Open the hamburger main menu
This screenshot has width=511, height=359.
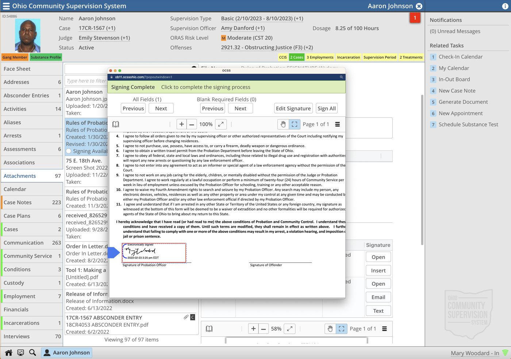(6, 6)
